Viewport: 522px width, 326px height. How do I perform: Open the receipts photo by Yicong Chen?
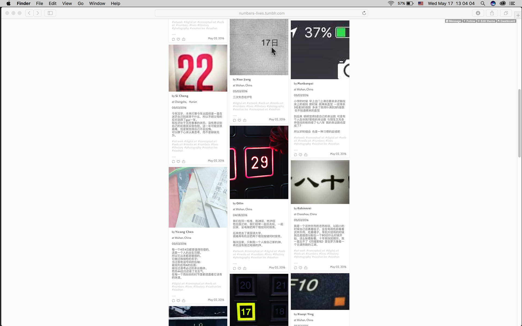198,197
